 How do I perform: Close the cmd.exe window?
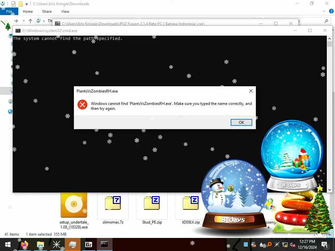coord(325,30)
